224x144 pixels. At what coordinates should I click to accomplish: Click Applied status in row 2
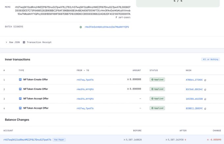click(157, 89)
